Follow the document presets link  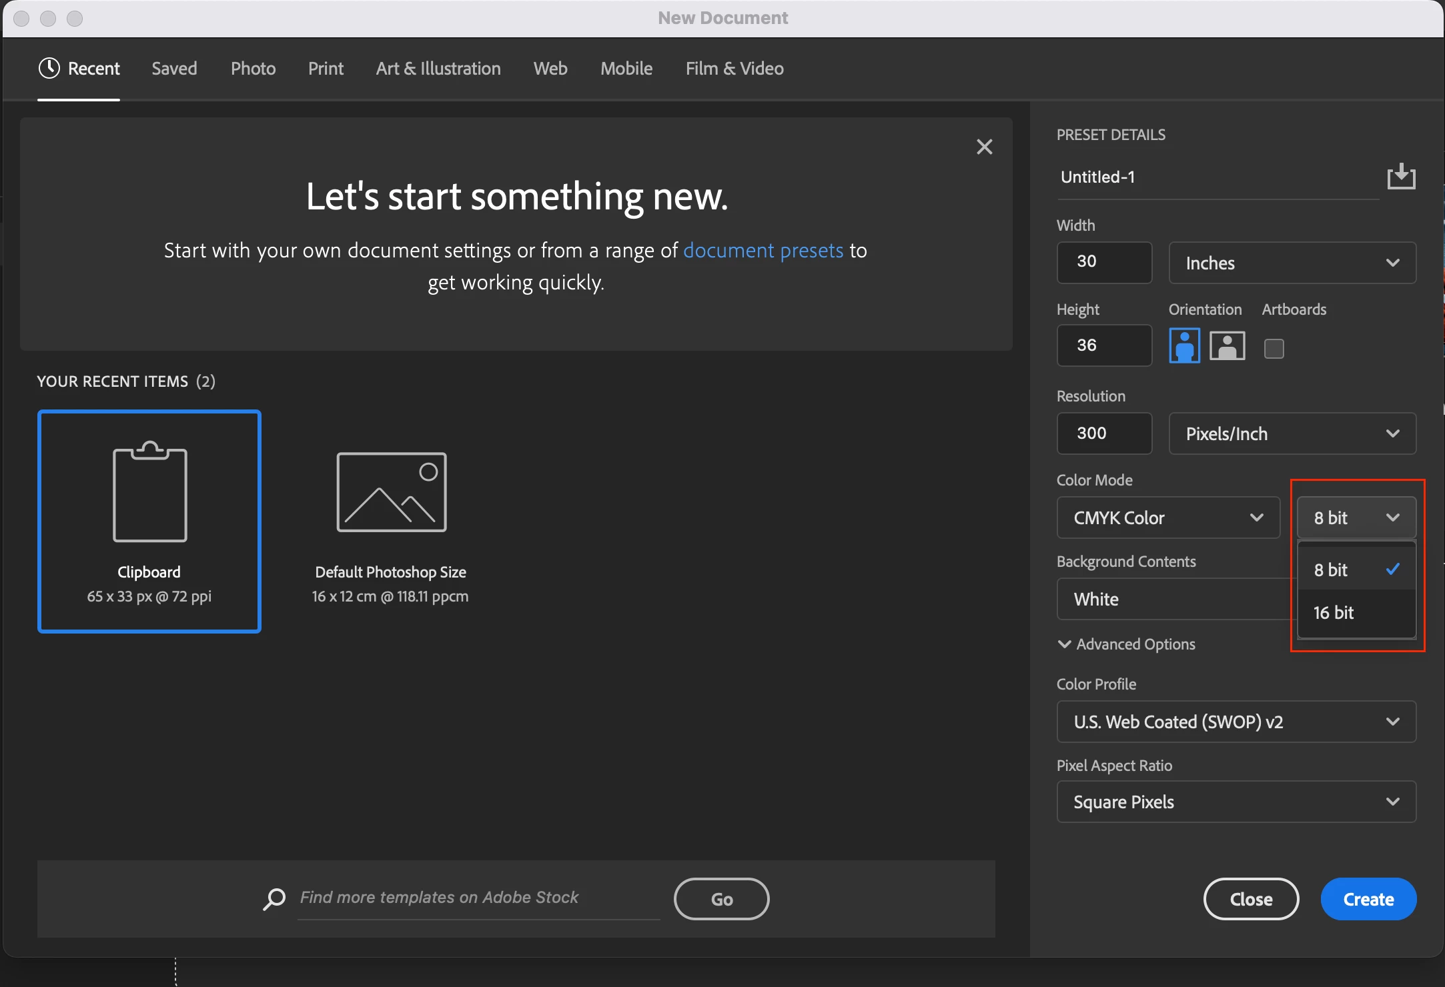[x=763, y=250]
